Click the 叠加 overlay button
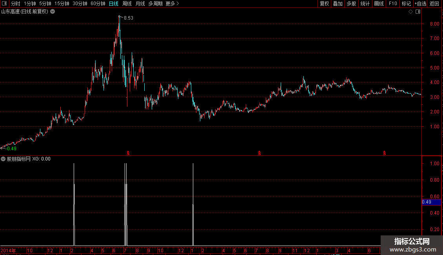 click(338, 4)
